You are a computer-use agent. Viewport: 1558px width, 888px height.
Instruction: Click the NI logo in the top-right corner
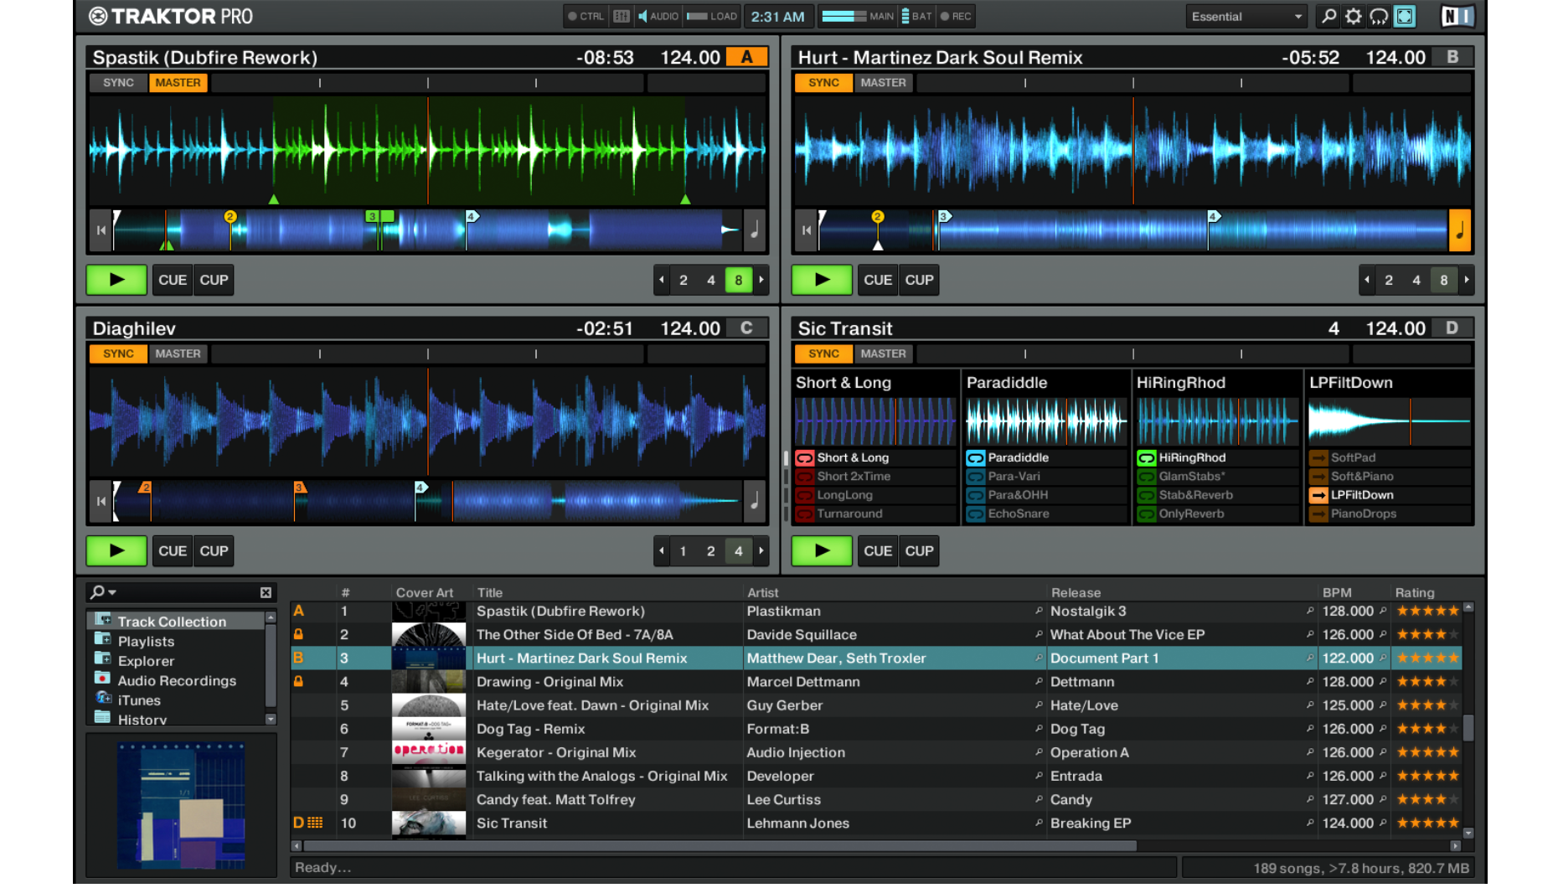[x=1457, y=16]
